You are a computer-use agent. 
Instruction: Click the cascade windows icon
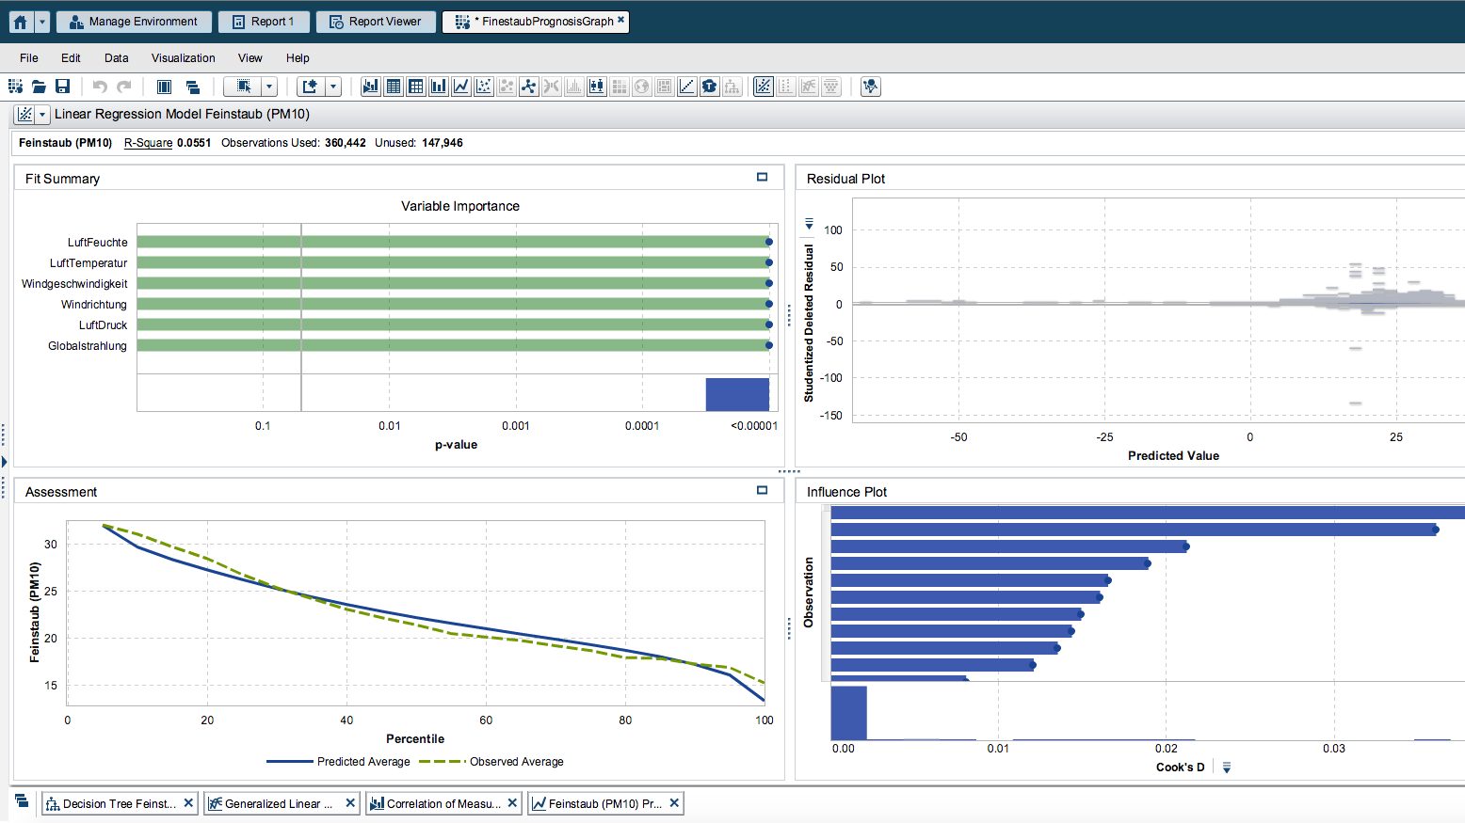pyautogui.click(x=193, y=87)
